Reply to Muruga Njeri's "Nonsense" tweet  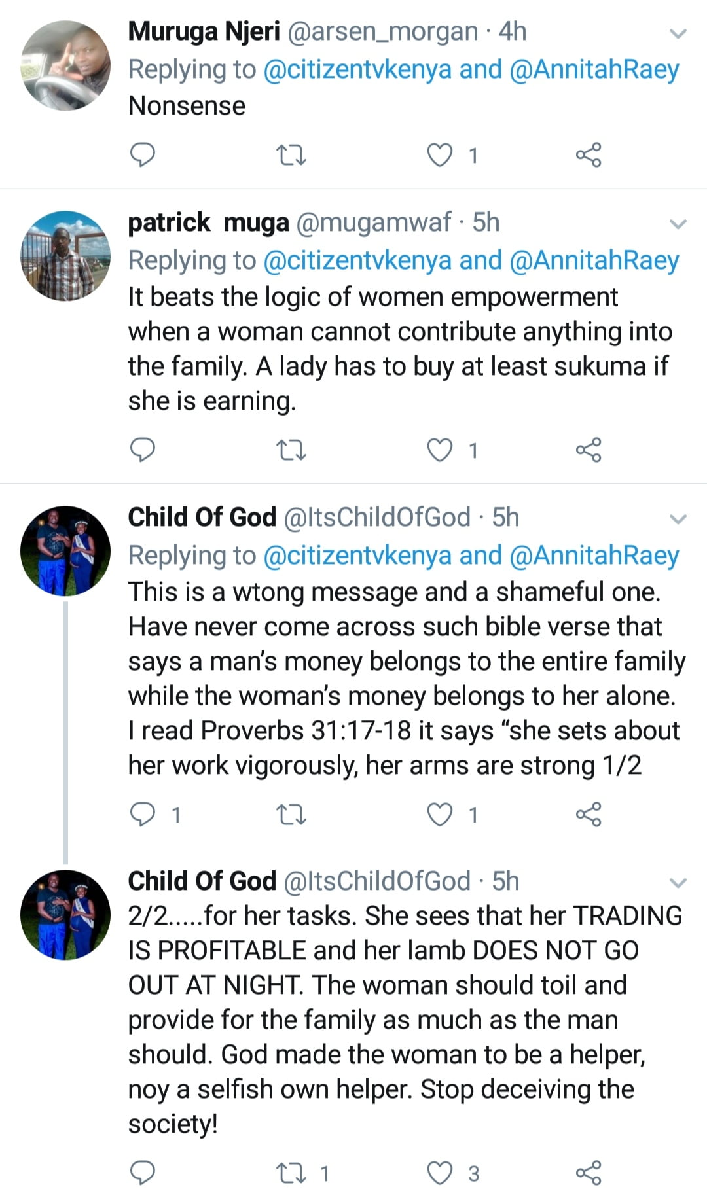tap(143, 155)
